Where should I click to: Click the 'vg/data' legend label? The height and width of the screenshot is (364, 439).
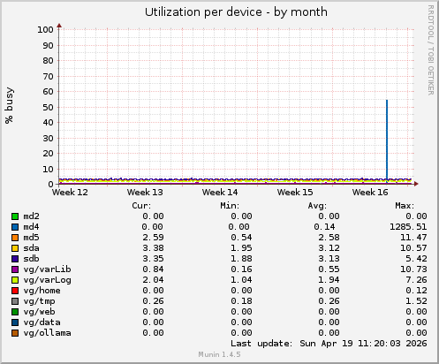pyautogui.click(x=42, y=322)
